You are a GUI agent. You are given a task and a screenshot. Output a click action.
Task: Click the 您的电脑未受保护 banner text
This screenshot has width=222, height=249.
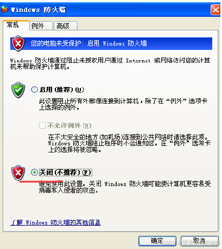tap(88, 43)
